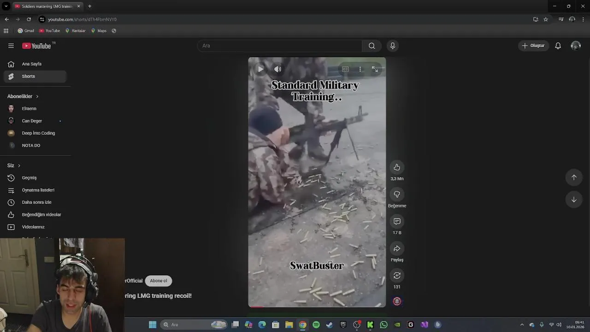Select Shorts in the sidebar
This screenshot has width=590, height=332.
35,77
